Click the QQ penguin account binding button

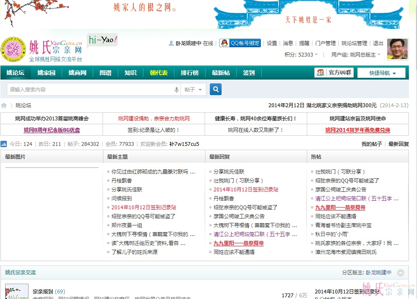240,43
